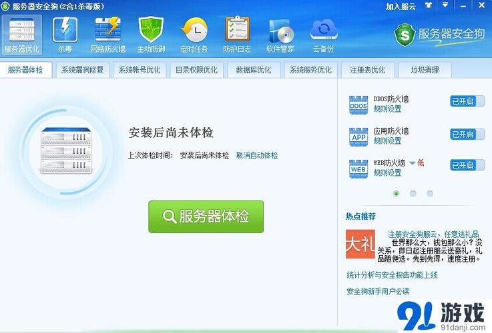Click the skin shirt icon in title bar
The width and height of the screenshot is (492, 333).
tap(429, 5)
